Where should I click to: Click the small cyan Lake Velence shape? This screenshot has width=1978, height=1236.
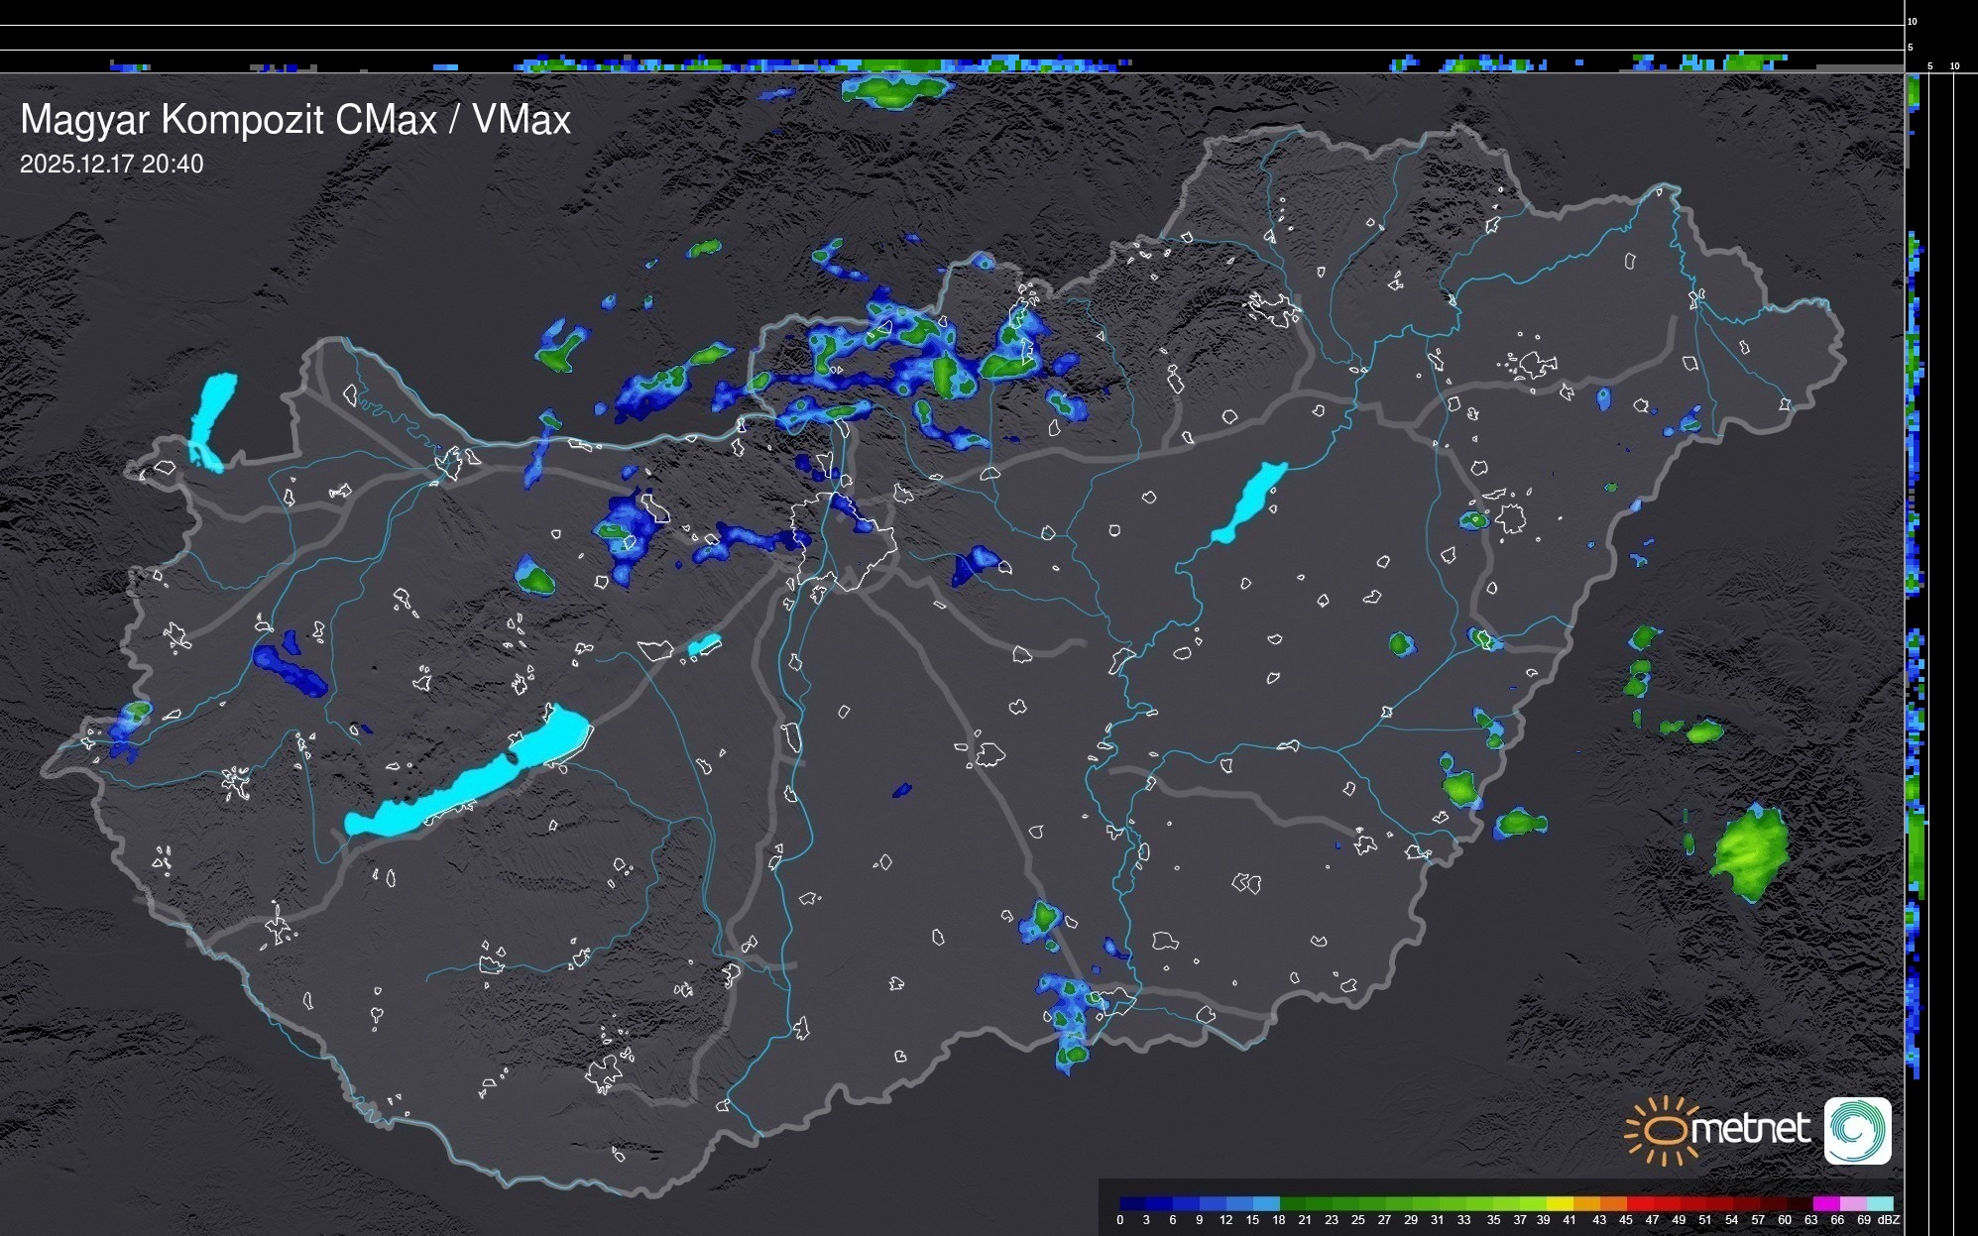tap(703, 646)
